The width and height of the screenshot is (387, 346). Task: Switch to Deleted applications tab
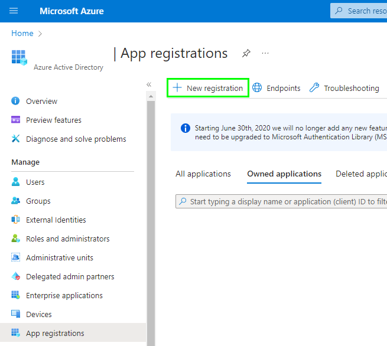tap(361, 174)
